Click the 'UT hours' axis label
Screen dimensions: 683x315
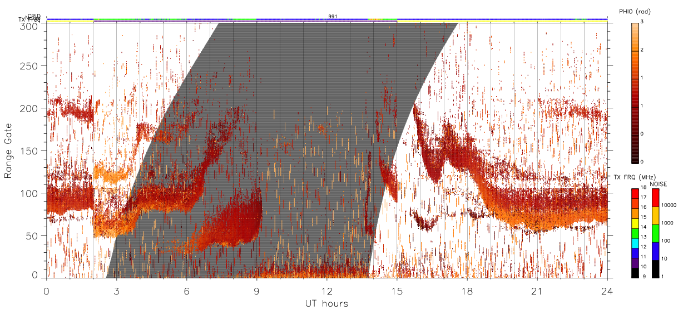pos(326,303)
